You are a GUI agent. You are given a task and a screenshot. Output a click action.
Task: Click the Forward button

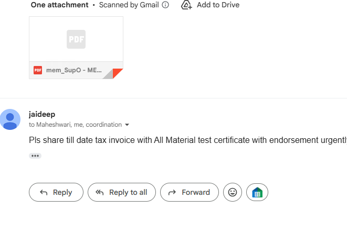[189, 192]
